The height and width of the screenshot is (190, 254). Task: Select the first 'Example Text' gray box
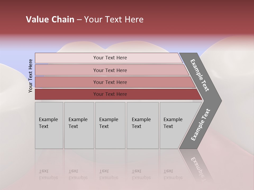(x=49, y=125)
